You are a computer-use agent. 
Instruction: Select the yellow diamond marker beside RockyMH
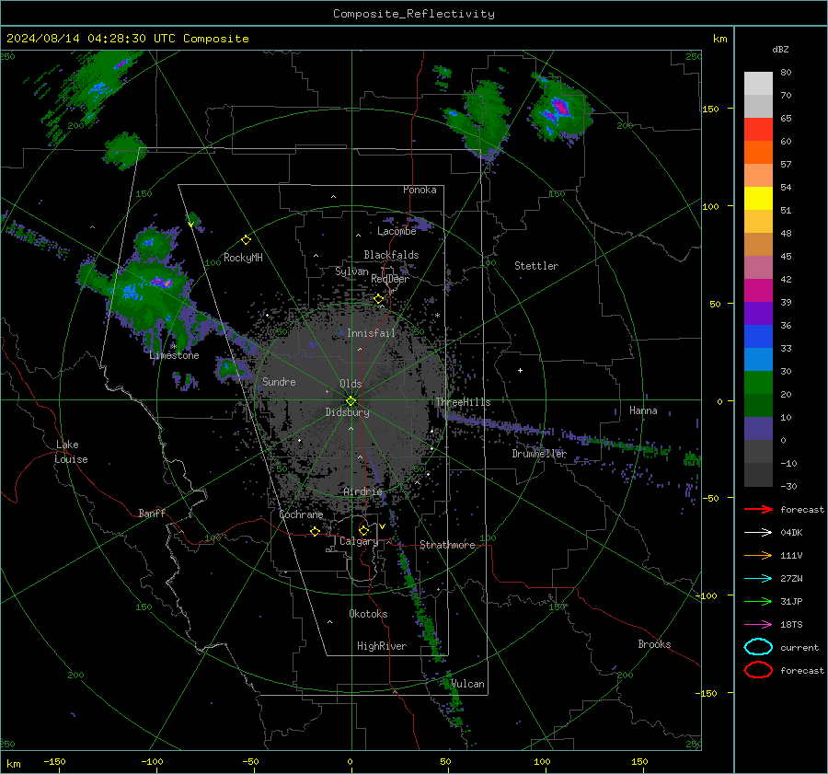pyautogui.click(x=246, y=240)
